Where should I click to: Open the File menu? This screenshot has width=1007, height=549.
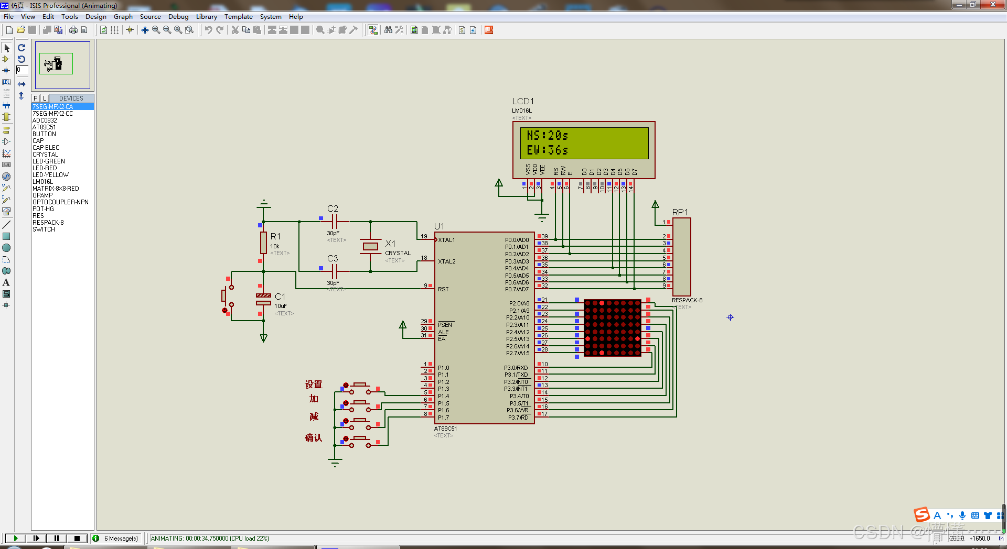8,17
